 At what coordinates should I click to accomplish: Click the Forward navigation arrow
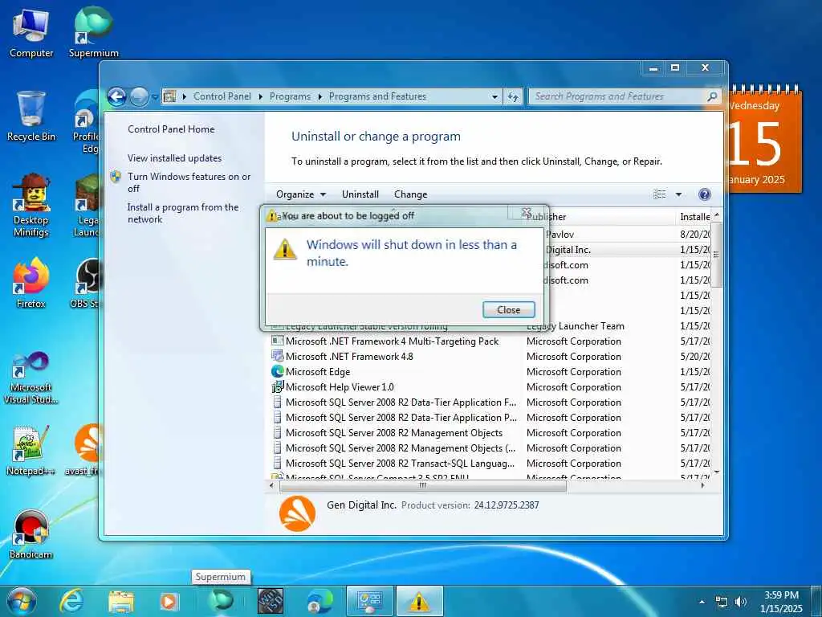tap(139, 96)
